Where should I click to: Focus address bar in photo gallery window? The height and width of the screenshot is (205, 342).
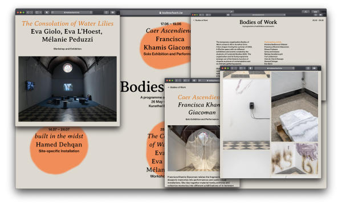click(275, 68)
